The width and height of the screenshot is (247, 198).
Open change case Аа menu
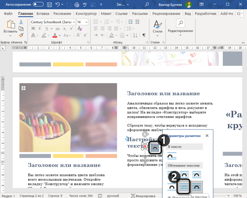click(x=67, y=35)
